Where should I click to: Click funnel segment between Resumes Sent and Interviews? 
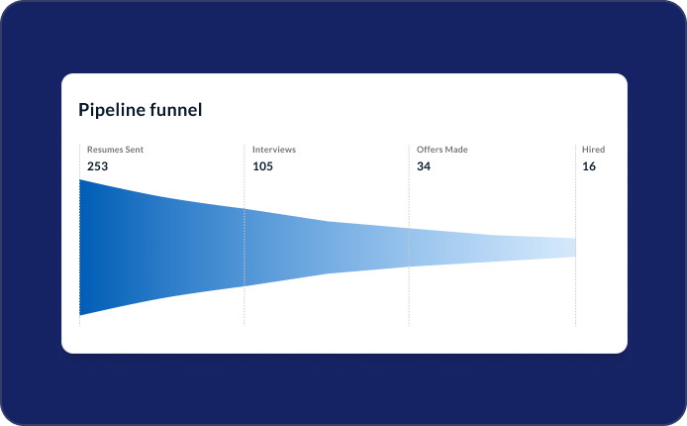click(x=163, y=247)
